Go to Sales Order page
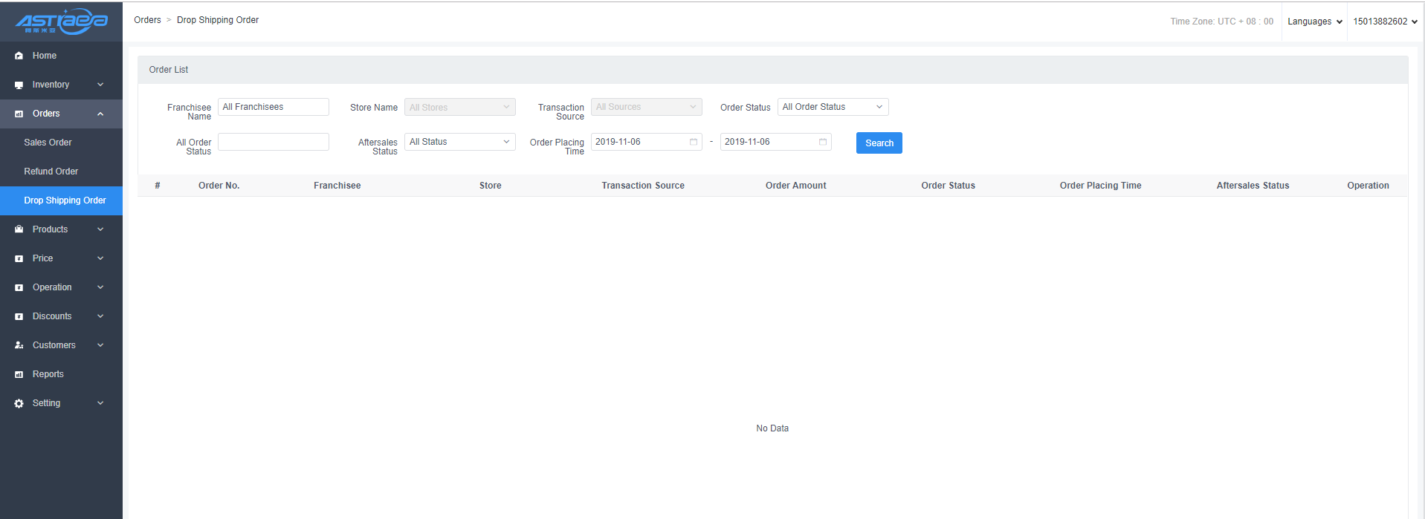This screenshot has width=1425, height=519. (48, 143)
